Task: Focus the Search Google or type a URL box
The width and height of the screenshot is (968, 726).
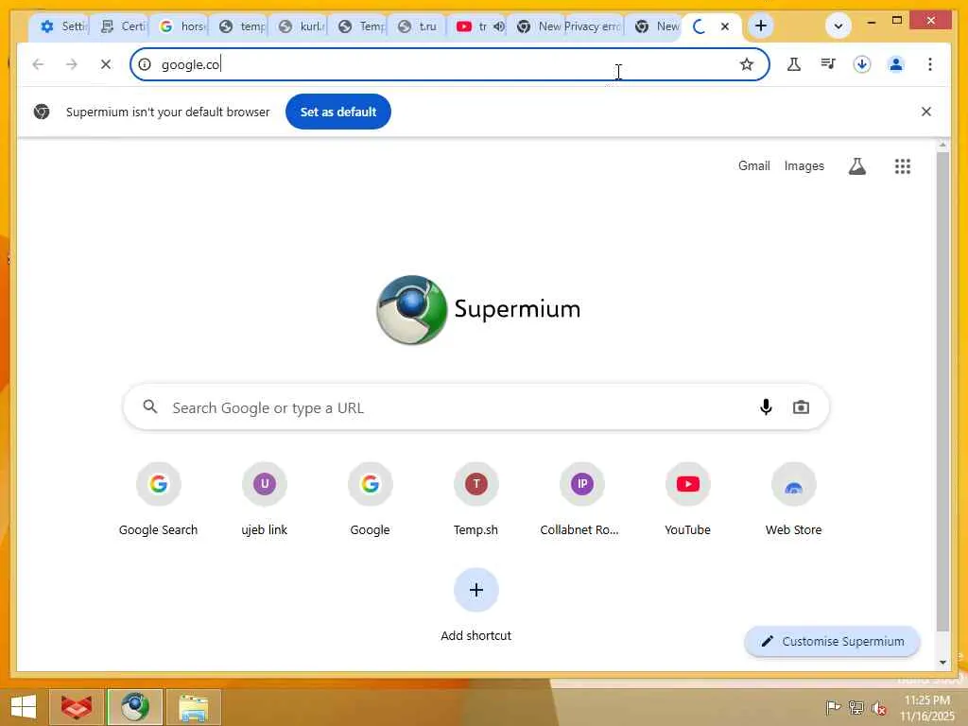Action: [475, 407]
